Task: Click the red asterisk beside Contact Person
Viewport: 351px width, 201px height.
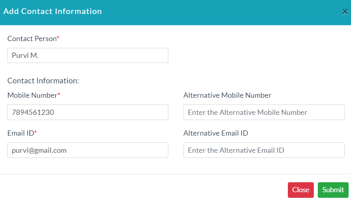Action: pyautogui.click(x=58, y=37)
